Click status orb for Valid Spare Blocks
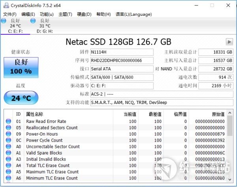This screenshot has width=237, height=187. (x=8, y=153)
